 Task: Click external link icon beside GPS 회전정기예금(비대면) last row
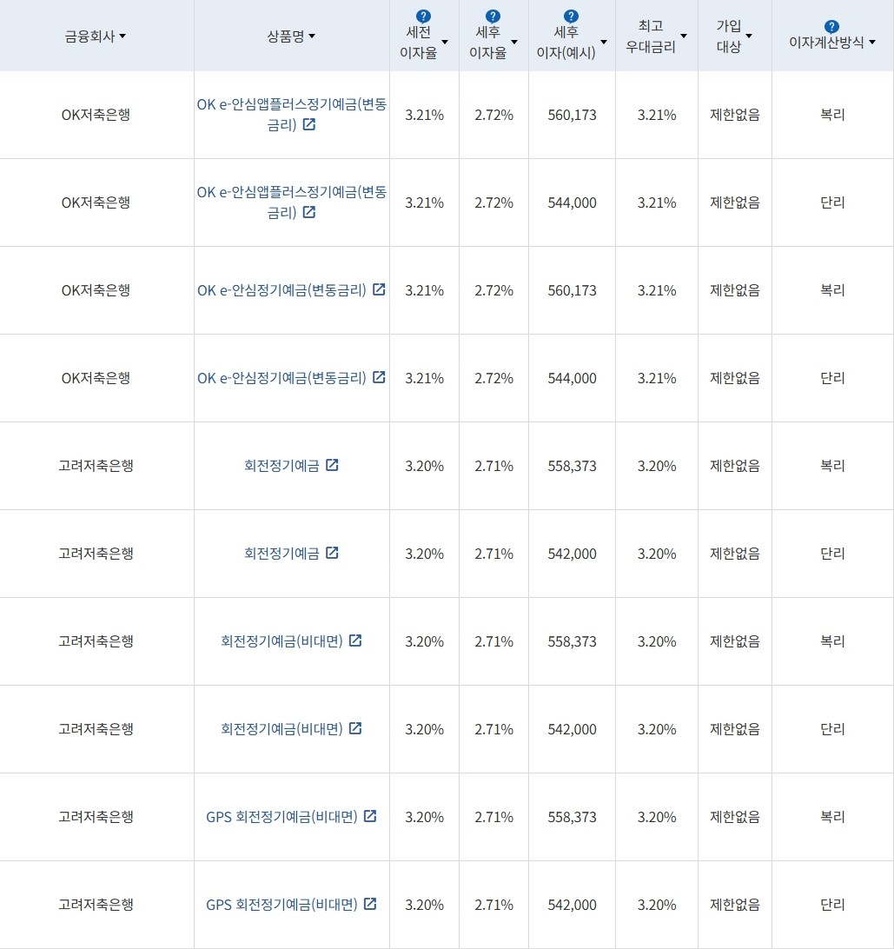tap(370, 905)
